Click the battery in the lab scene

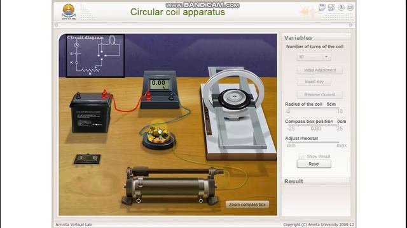91,113
